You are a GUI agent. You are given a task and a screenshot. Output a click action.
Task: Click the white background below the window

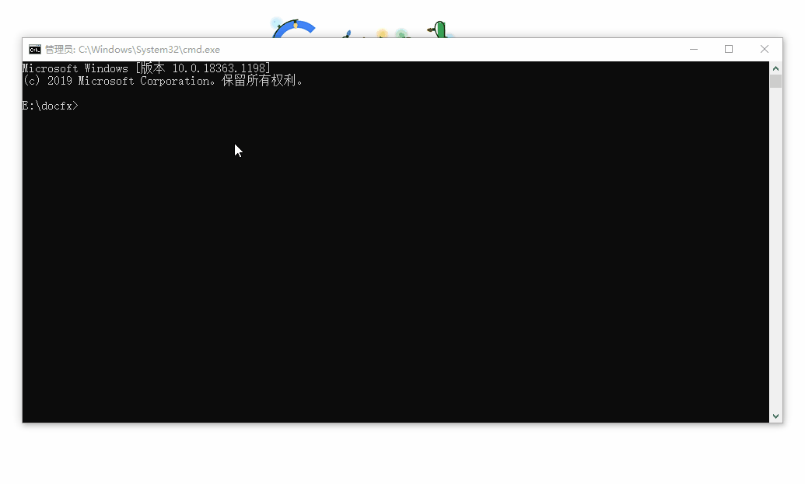pos(389,454)
